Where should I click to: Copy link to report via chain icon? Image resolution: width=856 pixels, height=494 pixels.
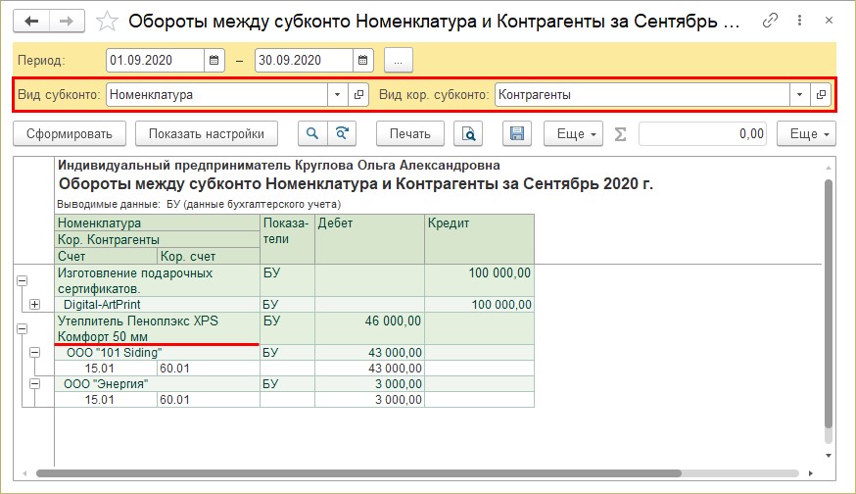click(771, 21)
